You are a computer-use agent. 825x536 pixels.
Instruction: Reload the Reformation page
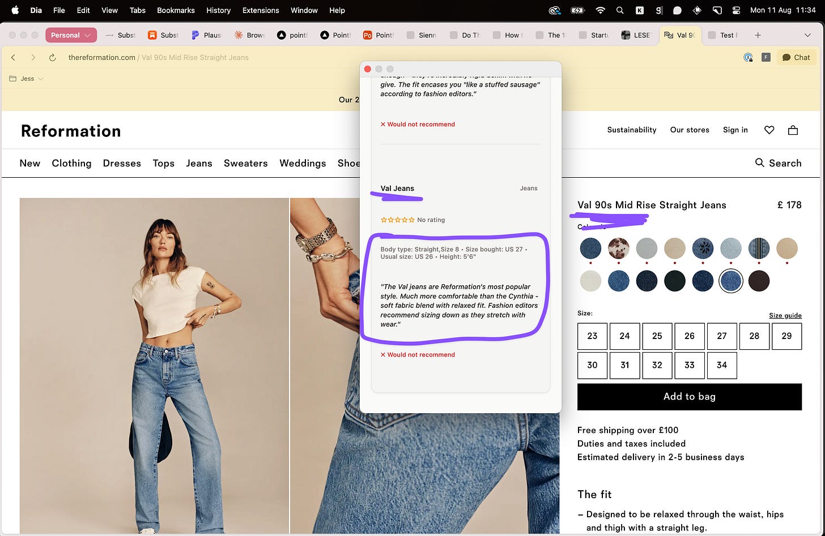tap(52, 57)
